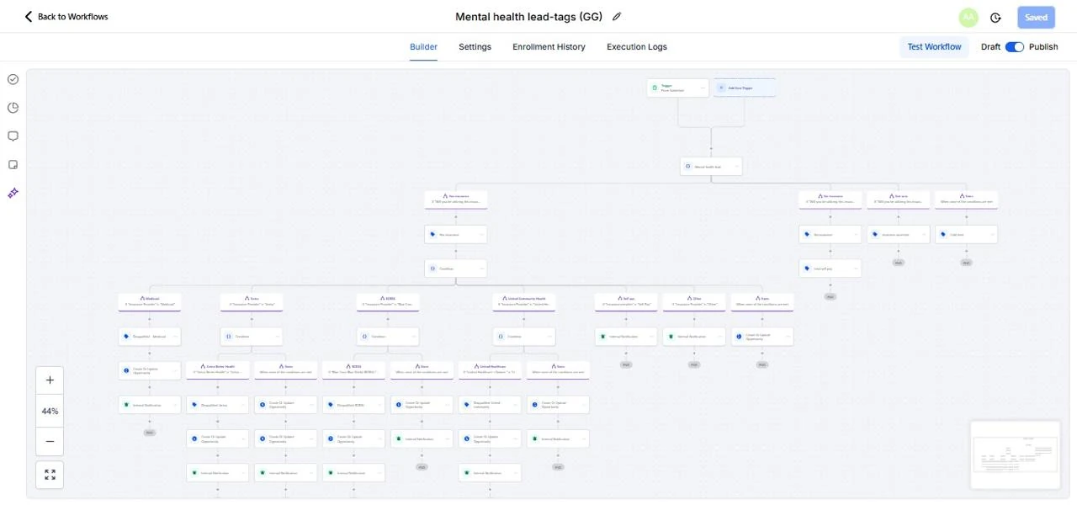Open the purple sparkle AI icon in sidebar

[13, 193]
